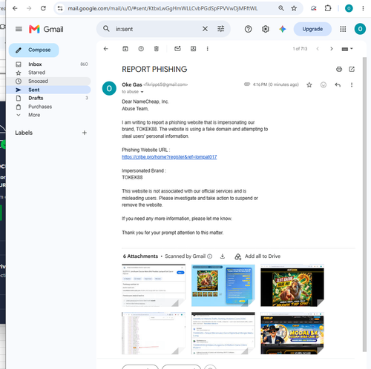The width and height of the screenshot is (371, 369).
Task: Open the Gmail main menu hamburger
Action: [19, 29]
